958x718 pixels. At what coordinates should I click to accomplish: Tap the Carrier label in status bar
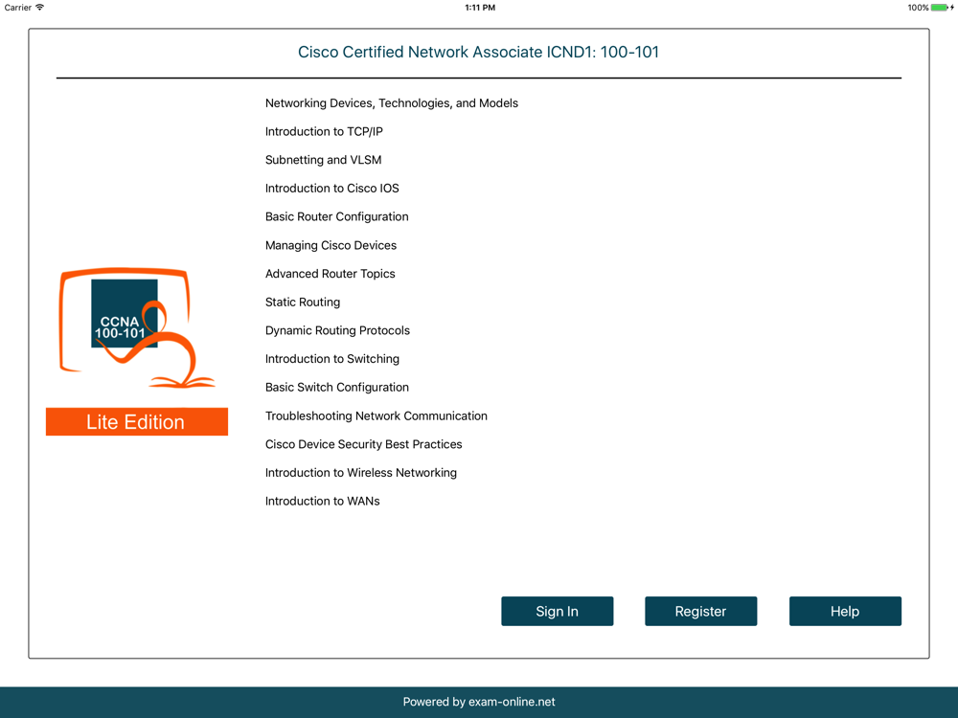click(x=17, y=8)
